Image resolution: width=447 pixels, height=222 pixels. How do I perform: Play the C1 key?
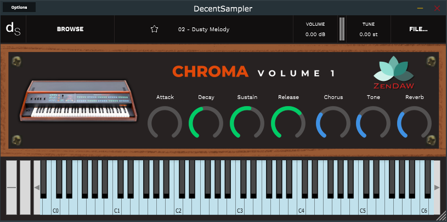[117, 207]
